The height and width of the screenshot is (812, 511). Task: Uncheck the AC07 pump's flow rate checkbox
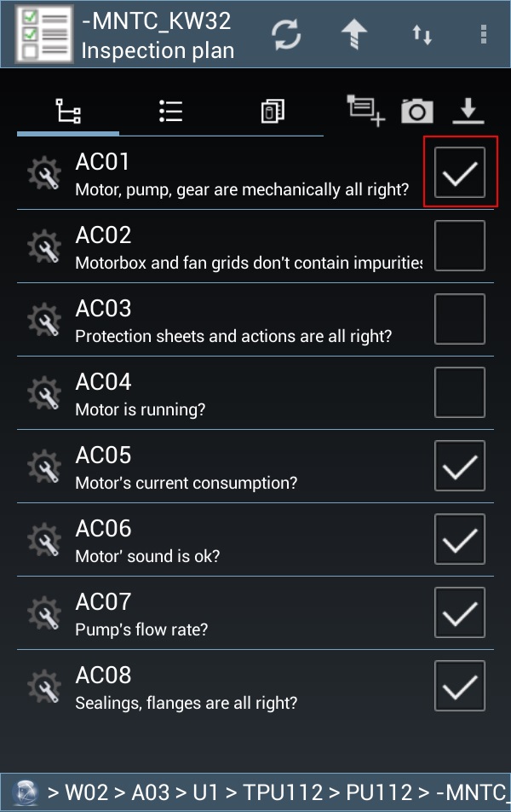pos(460,612)
